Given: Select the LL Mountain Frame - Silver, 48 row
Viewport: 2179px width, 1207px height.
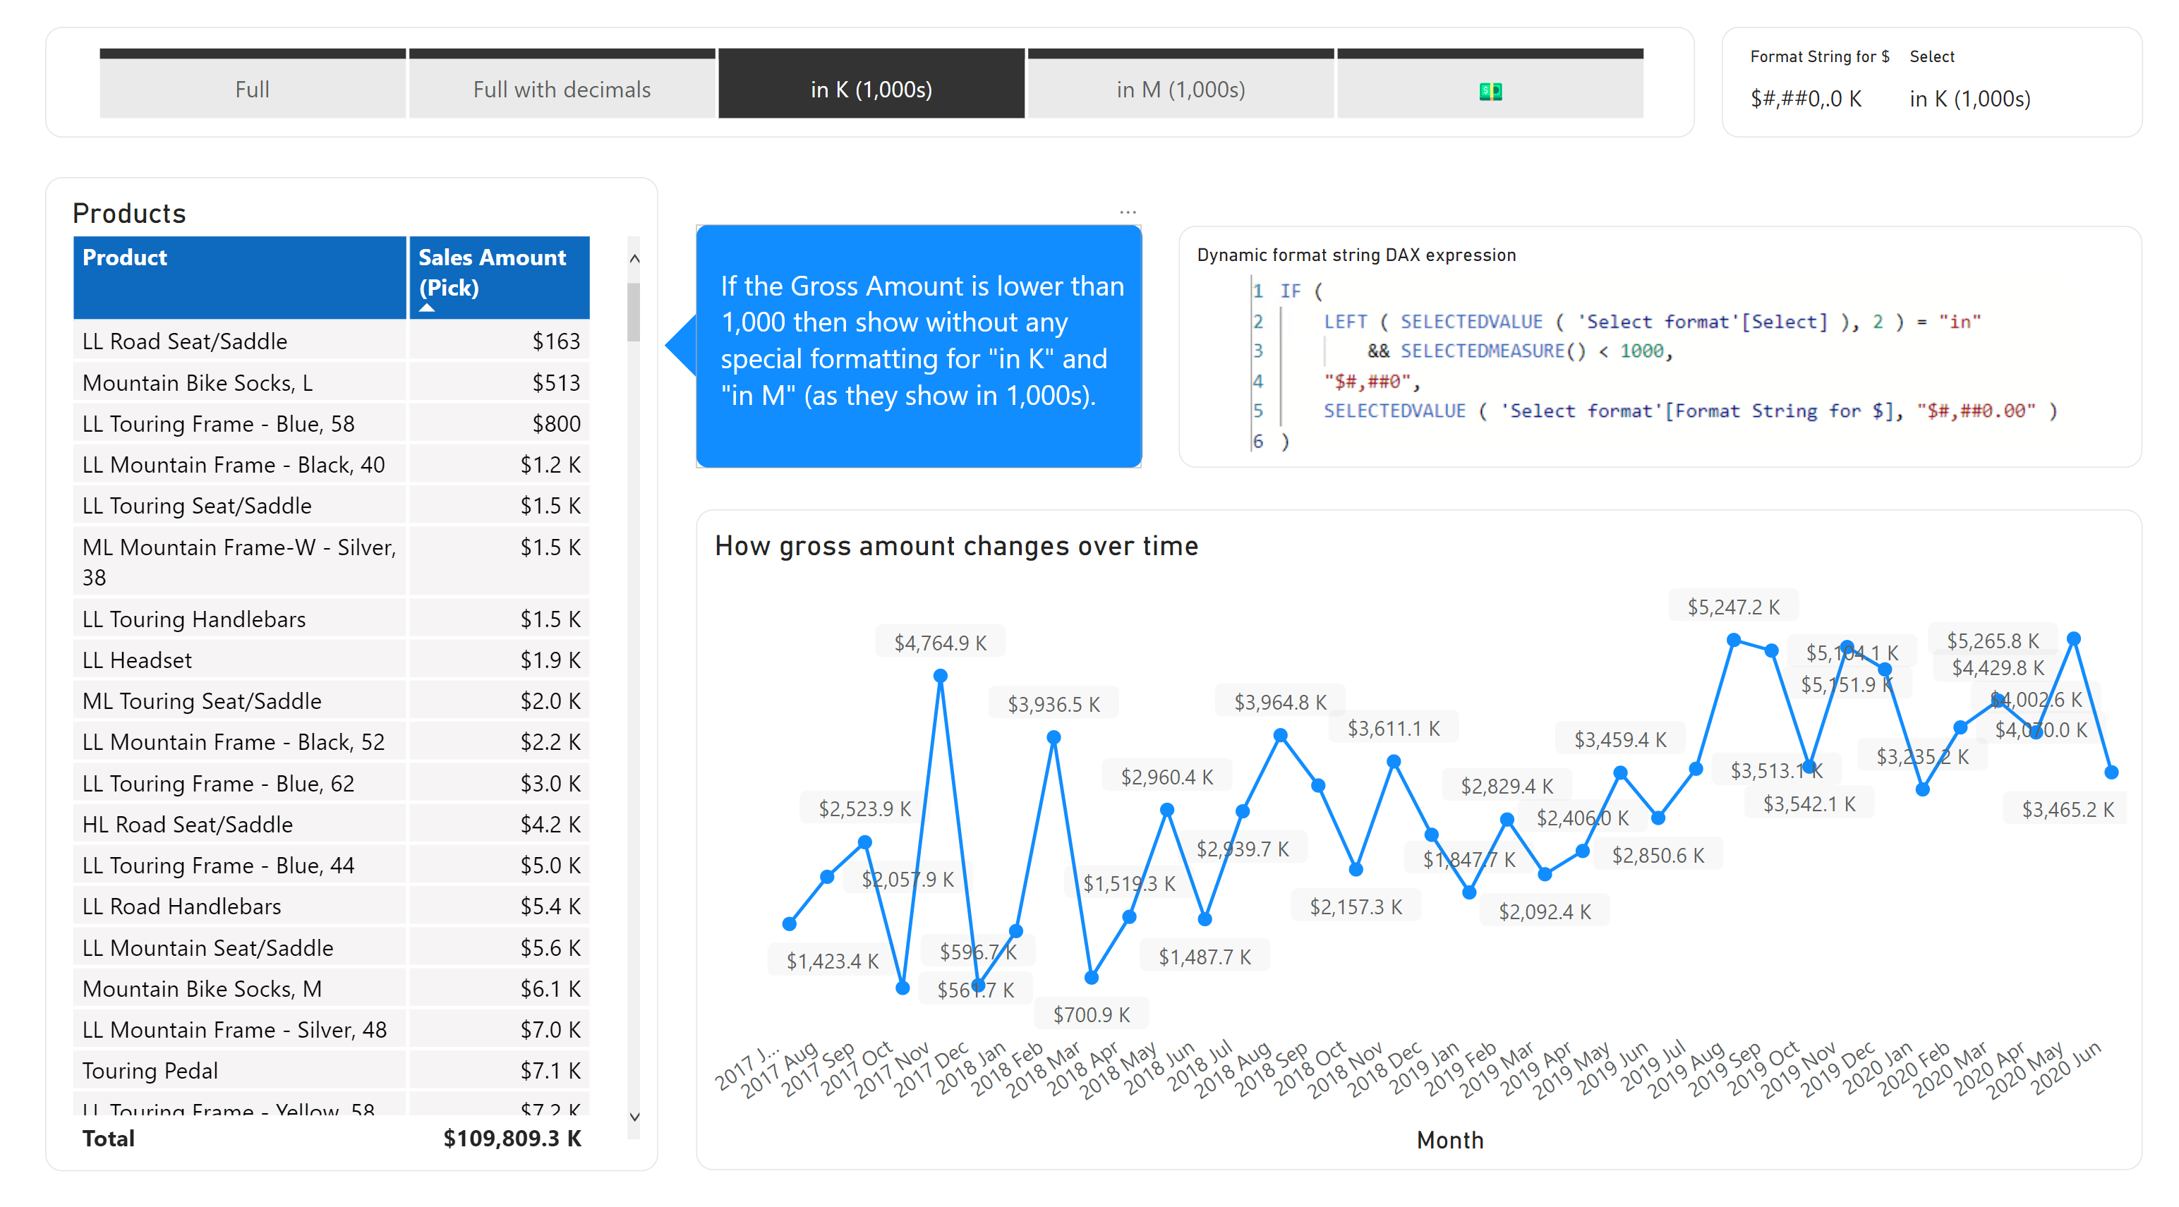Looking at the screenshot, I should tap(332, 1029).
